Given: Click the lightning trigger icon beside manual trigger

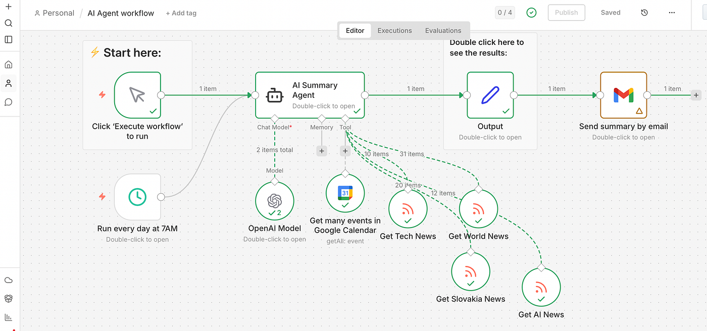Looking at the screenshot, I should [102, 94].
